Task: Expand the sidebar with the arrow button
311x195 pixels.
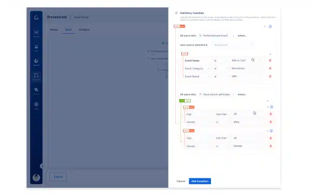Action: point(42,166)
